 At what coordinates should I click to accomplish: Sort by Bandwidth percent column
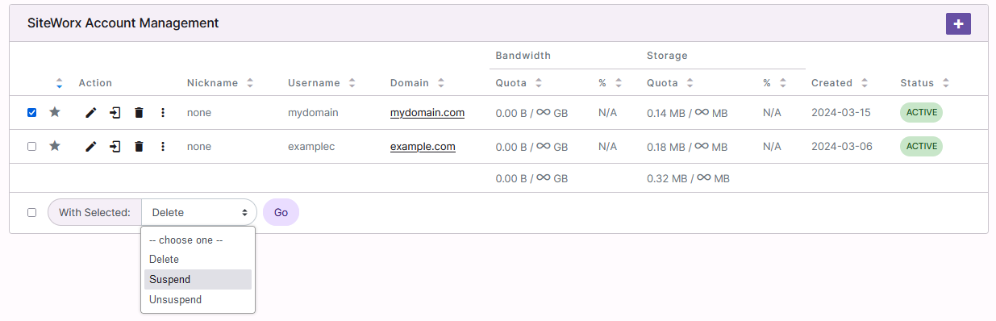(619, 83)
